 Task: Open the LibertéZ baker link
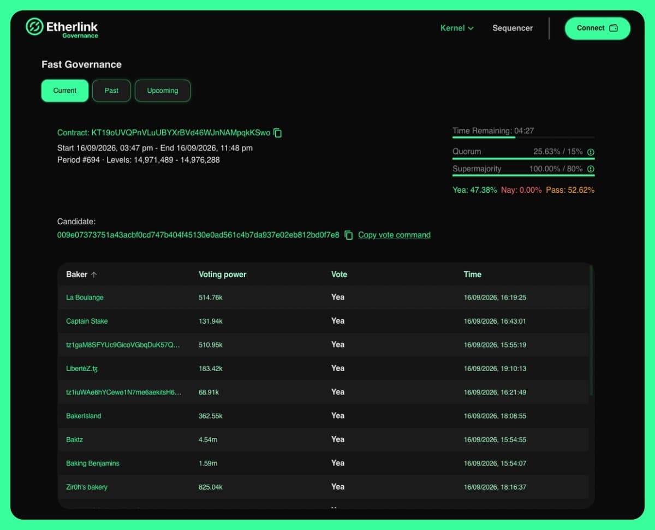[82, 368]
